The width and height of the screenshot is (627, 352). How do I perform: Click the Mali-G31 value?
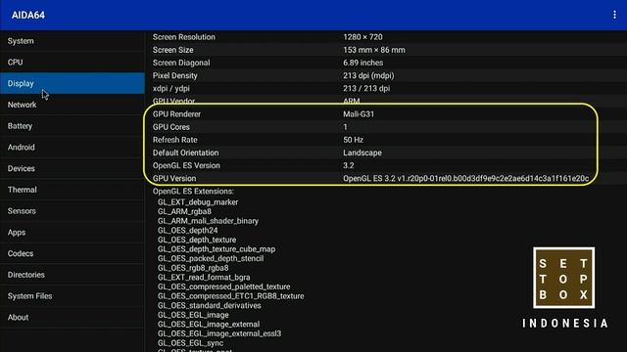pyautogui.click(x=359, y=114)
